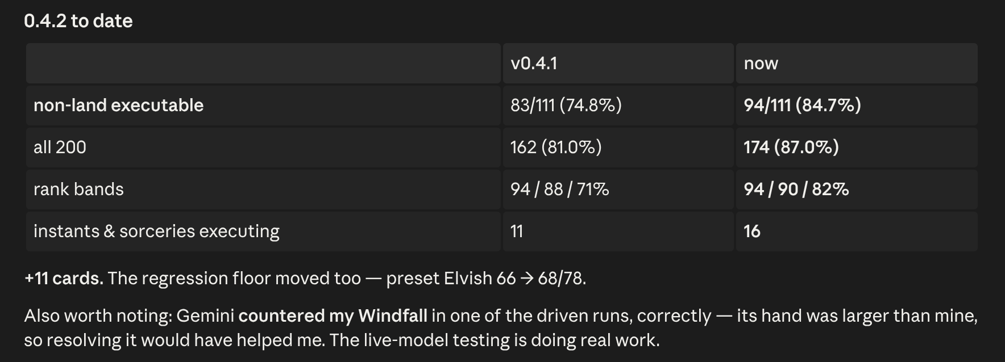This screenshot has width=1005, height=362.
Task: Click the bold 'countered my Windfall' text
Action: click(x=333, y=315)
